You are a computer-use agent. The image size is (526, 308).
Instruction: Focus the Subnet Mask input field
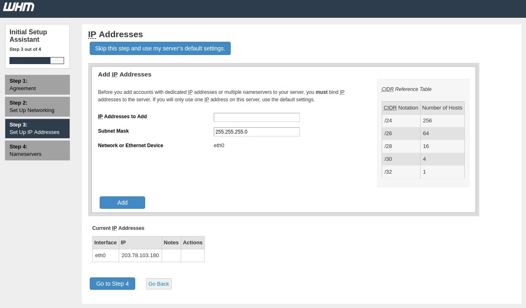click(x=256, y=132)
